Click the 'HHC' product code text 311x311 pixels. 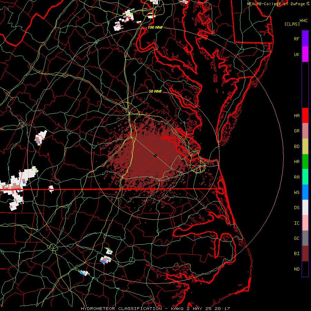click(x=304, y=21)
